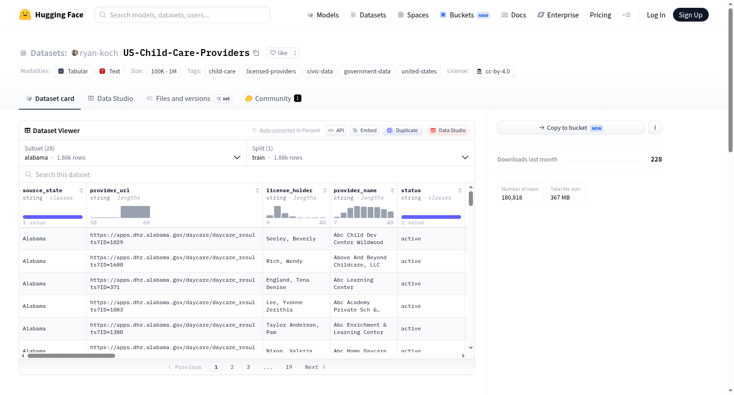
Task: Switch to the Dataset card tab
Action: coord(50,99)
